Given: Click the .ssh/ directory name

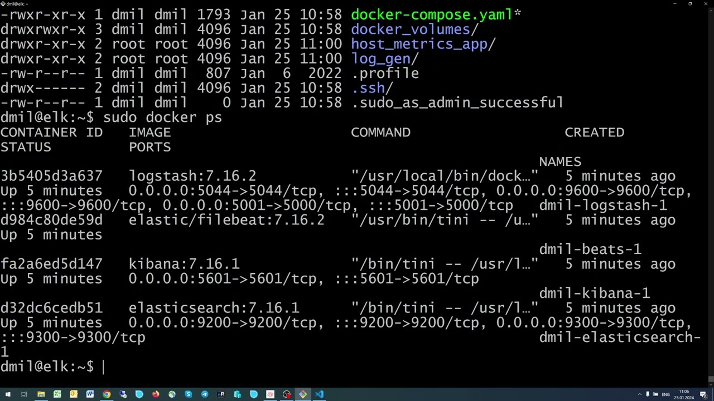Looking at the screenshot, I should click(372, 88).
